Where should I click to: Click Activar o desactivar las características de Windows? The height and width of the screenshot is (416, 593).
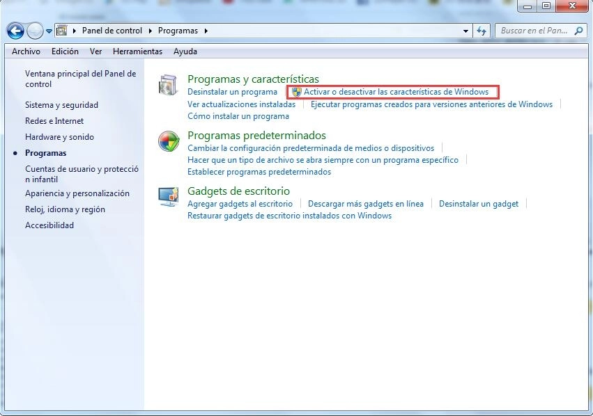click(x=396, y=92)
